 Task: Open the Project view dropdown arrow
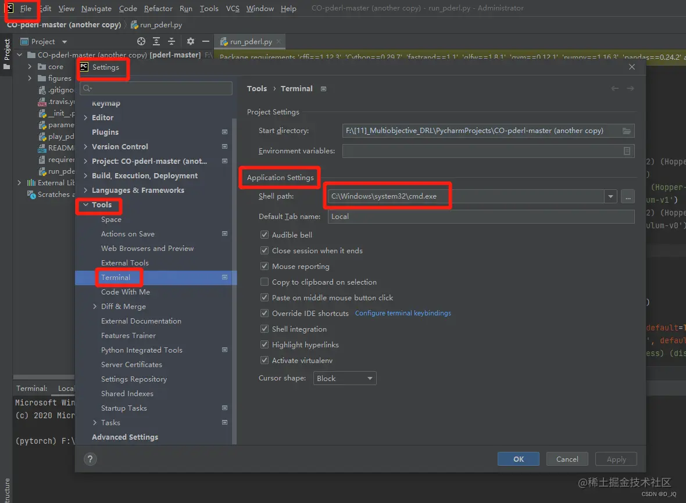tap(65, 42)
